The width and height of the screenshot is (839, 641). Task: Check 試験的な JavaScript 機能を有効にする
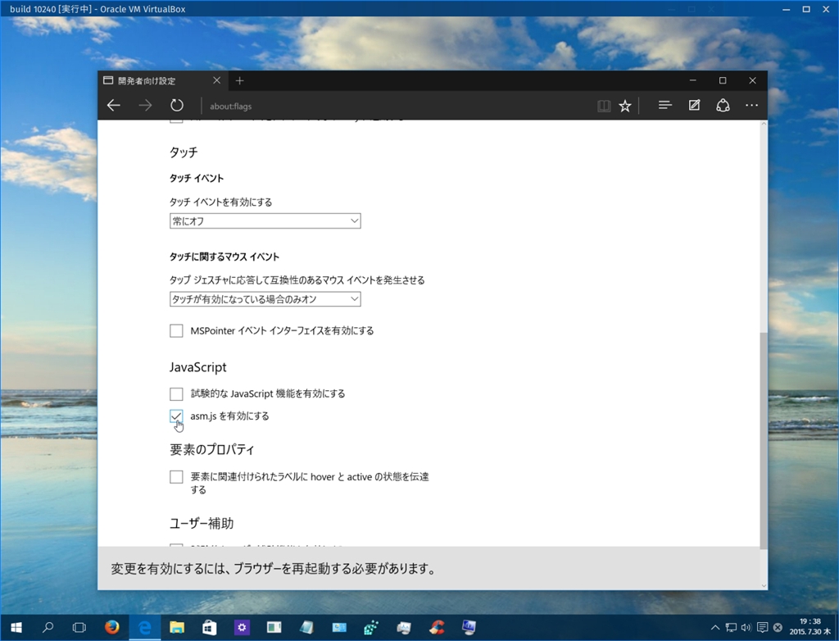176,393
